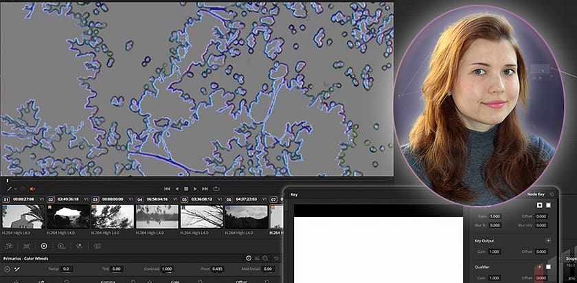
Task: Stop playback with square stop button
Action: point(186,189)
